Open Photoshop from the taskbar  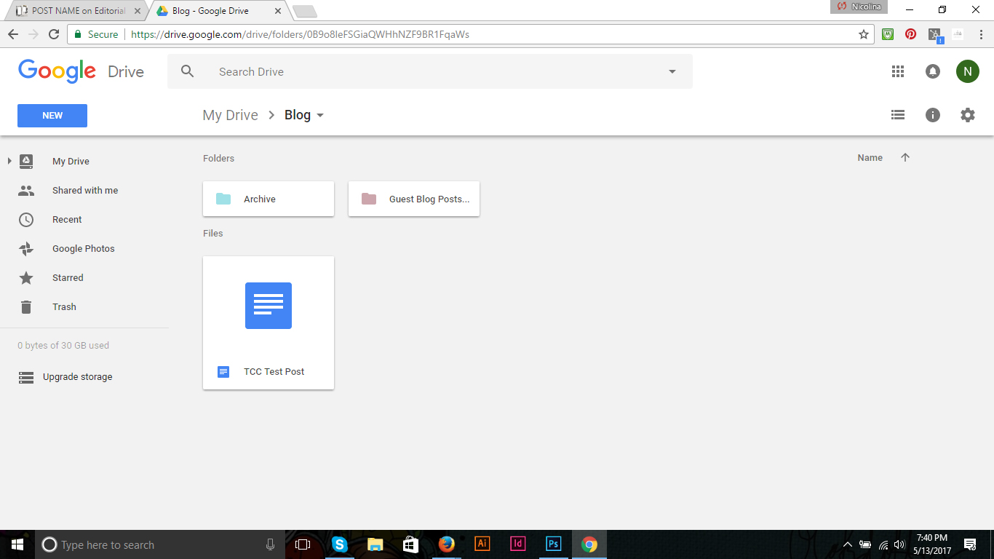(x=553, y=544)
